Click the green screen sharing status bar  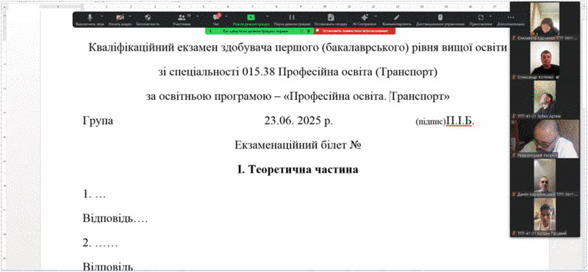tap(259, 31)
